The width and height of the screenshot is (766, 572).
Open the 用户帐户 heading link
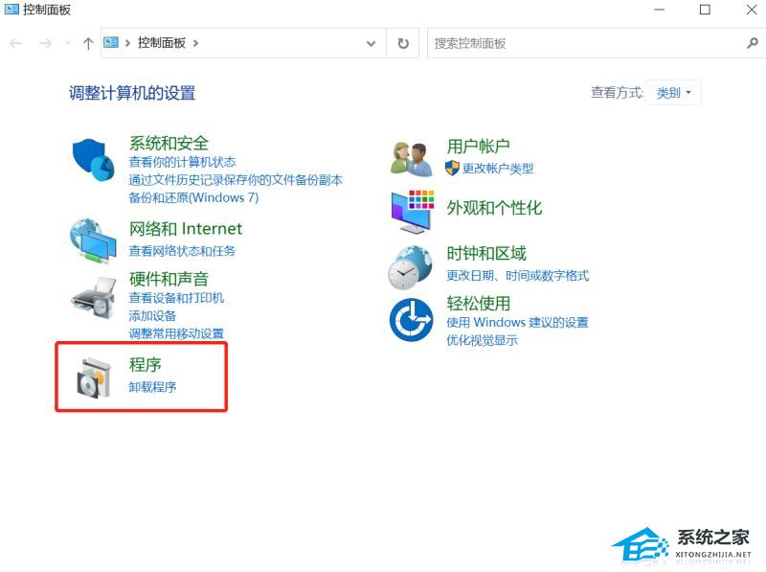[478, 146]
